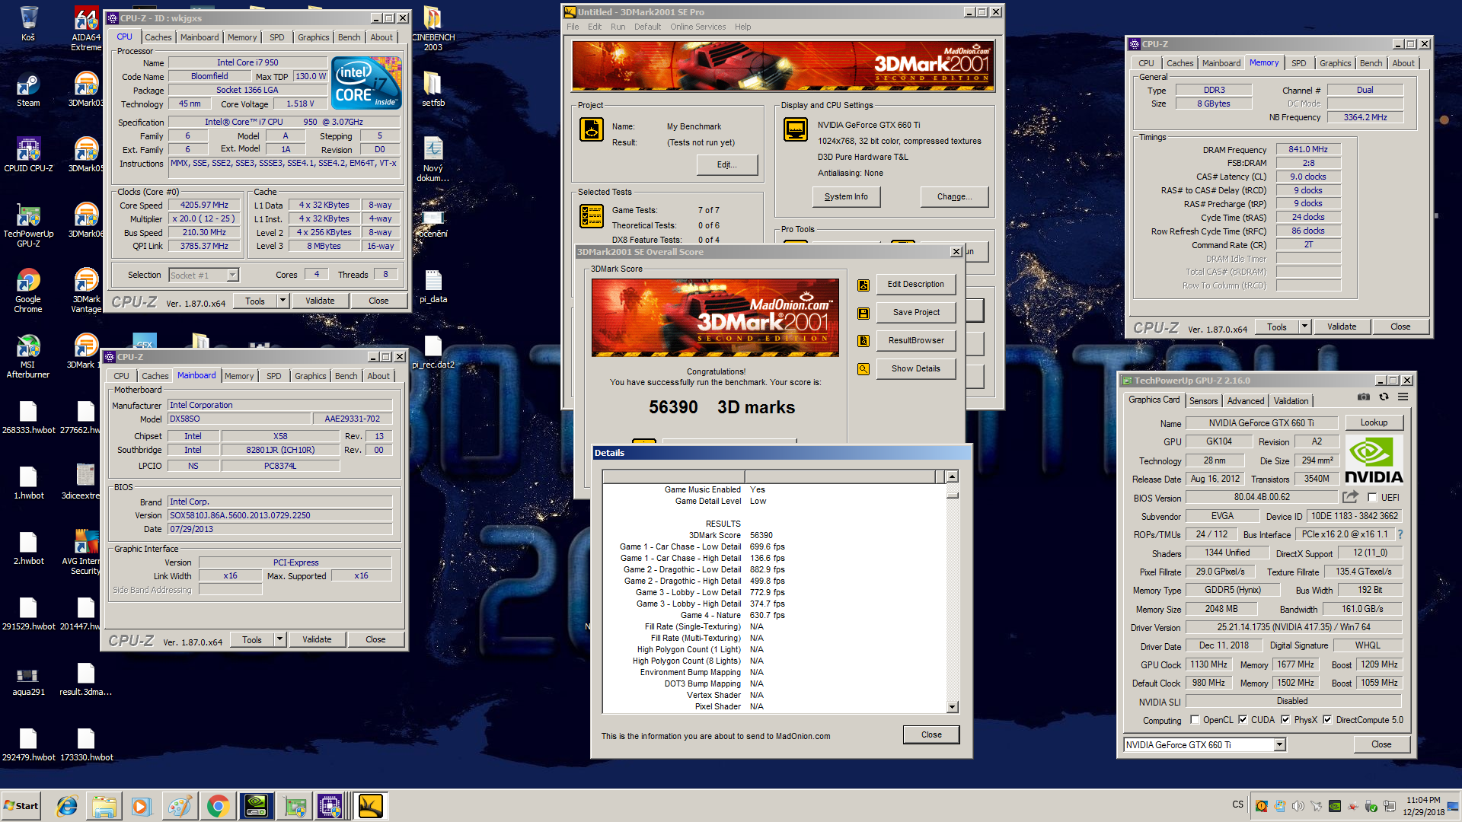Click the Save Project button
Image resolution: width=1462 pixels, height=822 pixels.
tap(915, 313)
